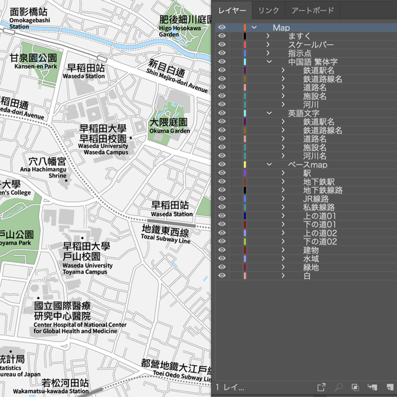This screenshot has width=397, height=397.
Task: Click the orange color bar of Map layer
Action: tap(245, 27)
